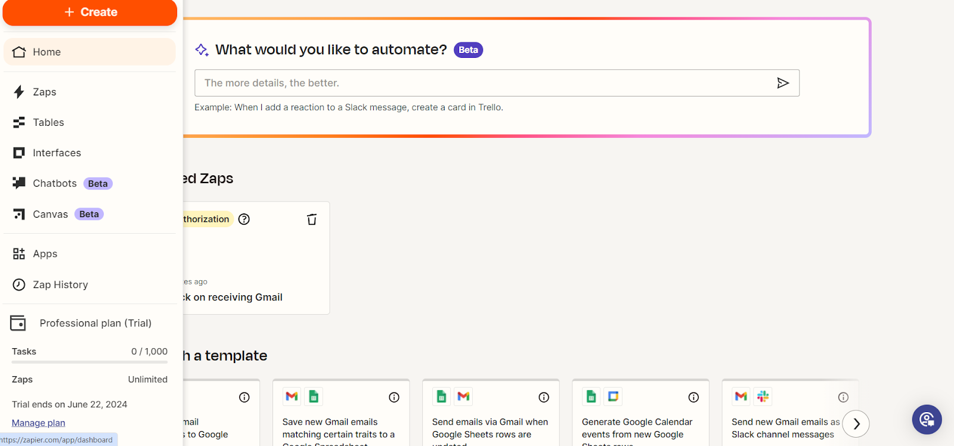Click the Zap History clock icon
This screenshot has width=954, height=446.
coord(19,284)
